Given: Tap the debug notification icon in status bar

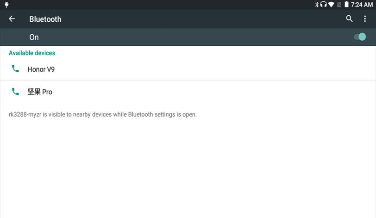Looking at the screenshot, I should (x=6, y=5).
